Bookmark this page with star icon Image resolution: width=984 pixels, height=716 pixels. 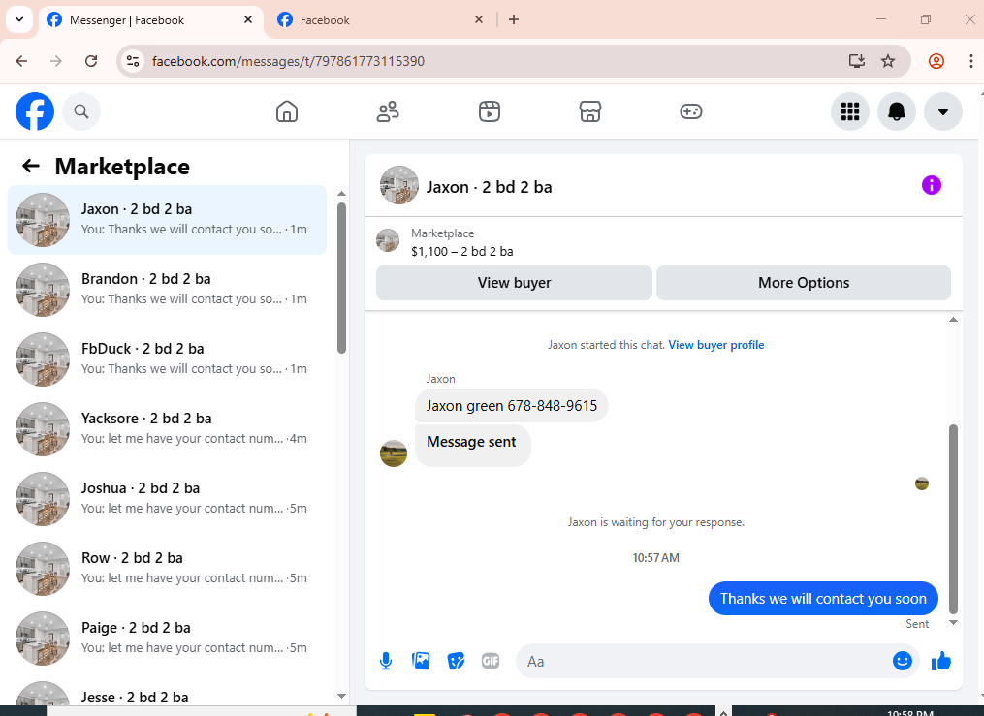click(x=887, y=61)
